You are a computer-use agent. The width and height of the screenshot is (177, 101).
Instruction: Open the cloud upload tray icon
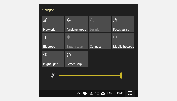coord(103,93)
